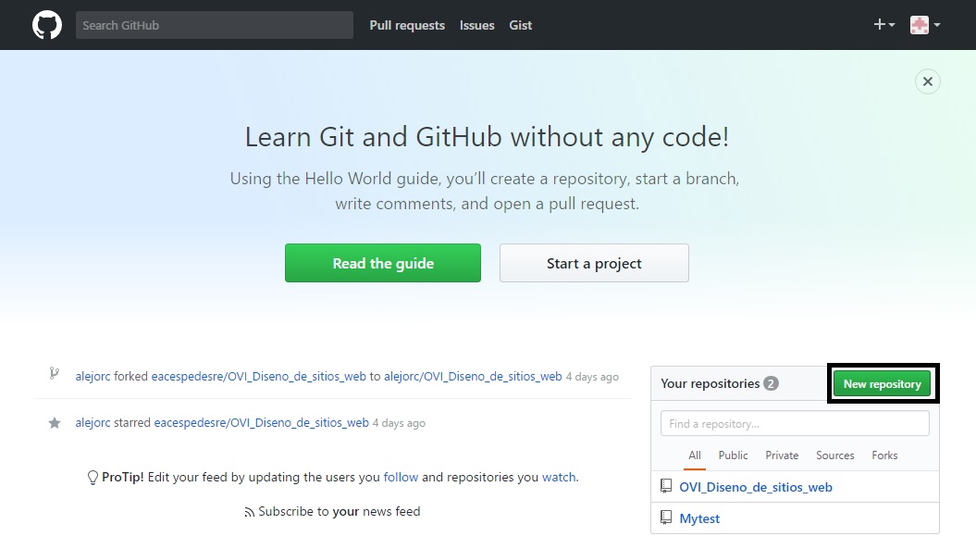976x549 pixels.
Task: Click repo icon beside OVI_Diseno_de_sitios_web
Action: pyautogui.click(x=666, y=486)
